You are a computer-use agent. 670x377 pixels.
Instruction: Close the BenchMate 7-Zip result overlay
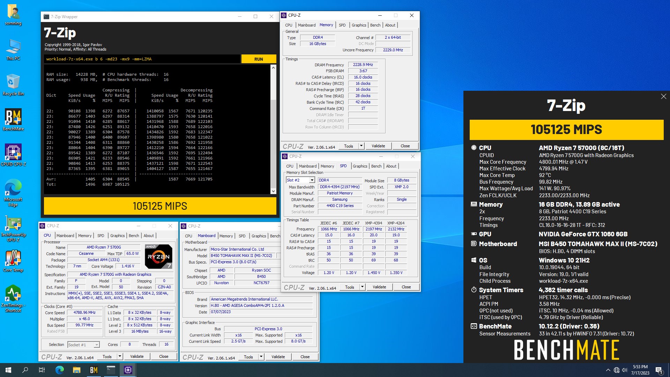(663, 97)
